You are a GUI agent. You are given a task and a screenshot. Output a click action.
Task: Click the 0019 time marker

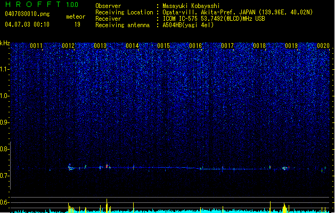click(x=291, y=46)
